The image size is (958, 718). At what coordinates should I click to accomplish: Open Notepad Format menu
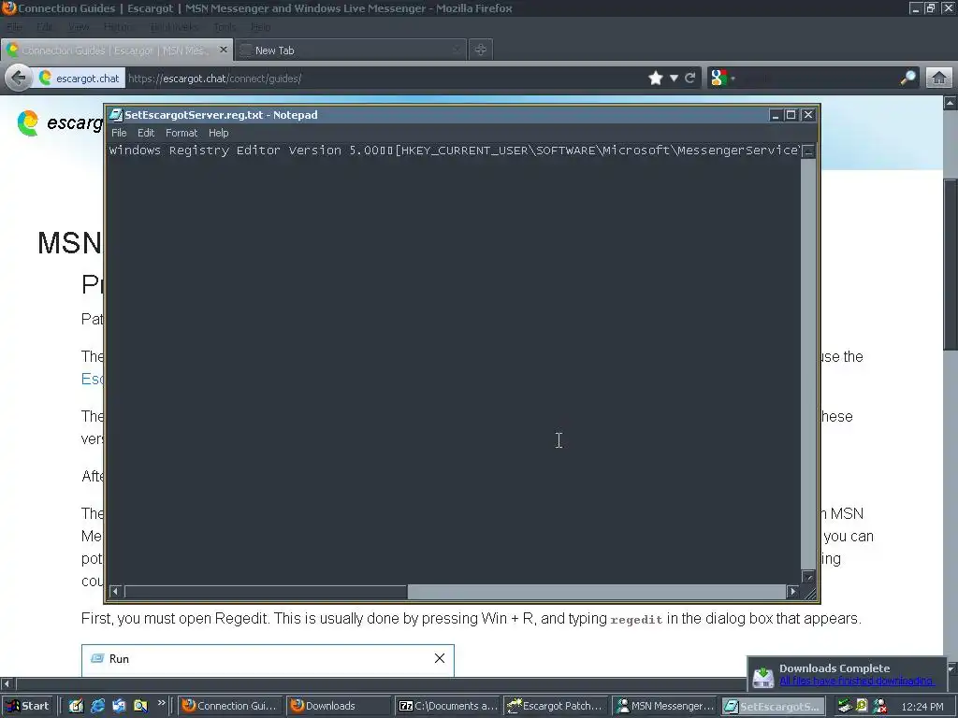pyautogui.click(x=181, y=133)
